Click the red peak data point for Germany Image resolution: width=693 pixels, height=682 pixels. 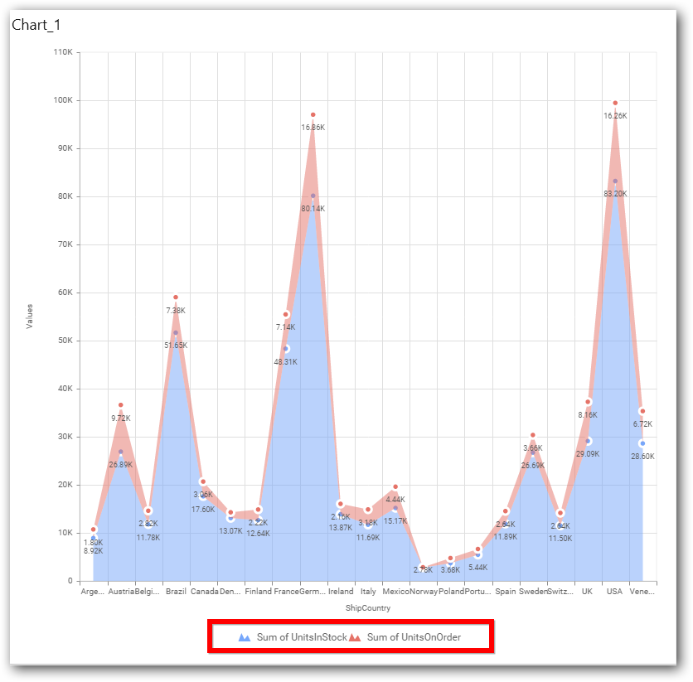313,114
